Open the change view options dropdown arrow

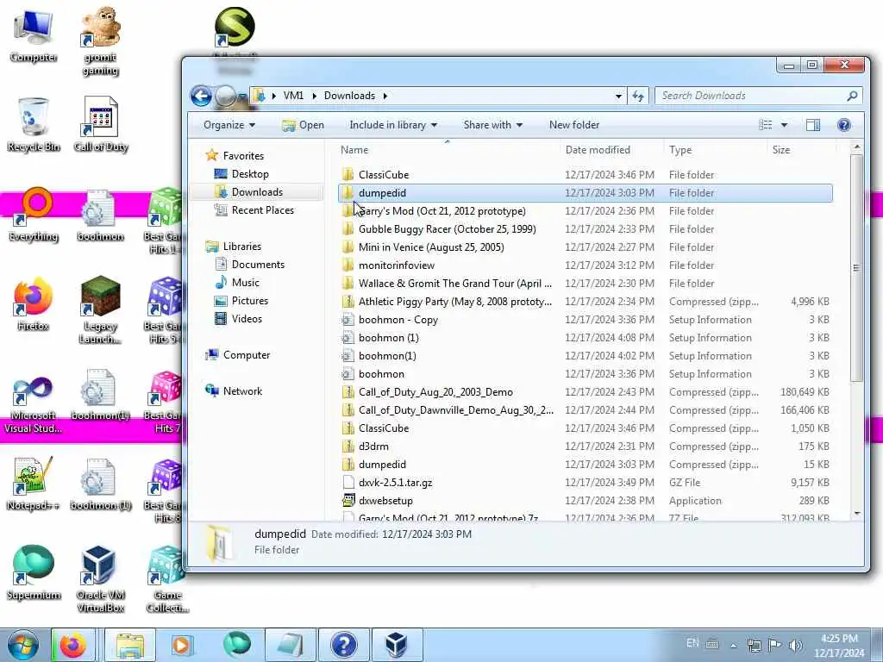pyautogui.click(x=784, y=125)
